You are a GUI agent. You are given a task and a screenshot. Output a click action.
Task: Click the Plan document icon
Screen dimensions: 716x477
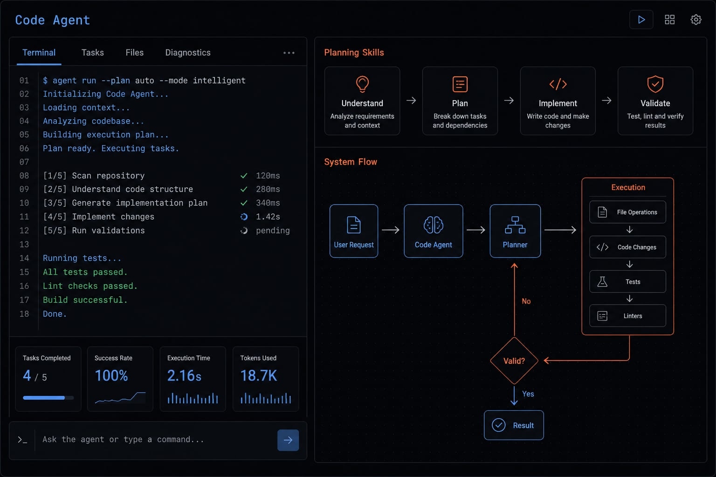click(x=460, y=84)
